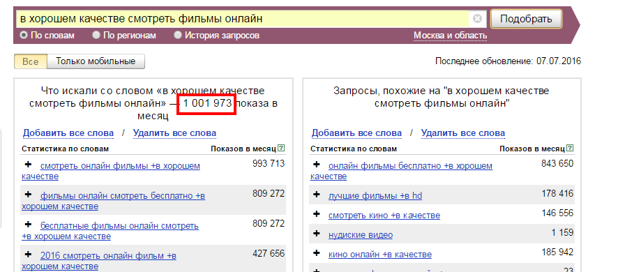The height and width of the screenshot is (272, 625).
Task: Click the 'Подобрать' button
Action: tap(526, 19)
